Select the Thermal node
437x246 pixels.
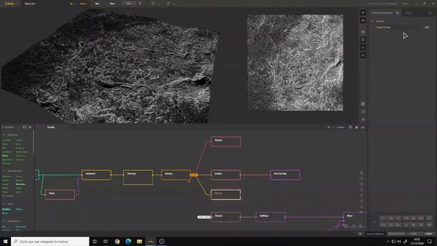tap(138, 178)
